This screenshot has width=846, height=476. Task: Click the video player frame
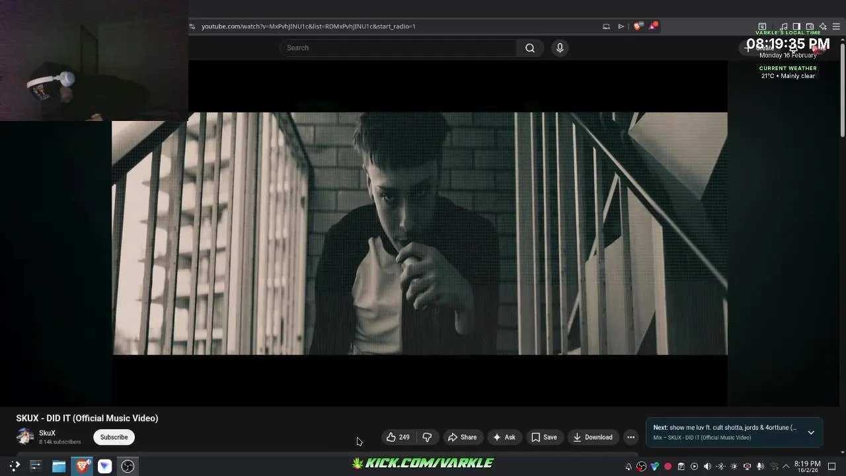420,233
